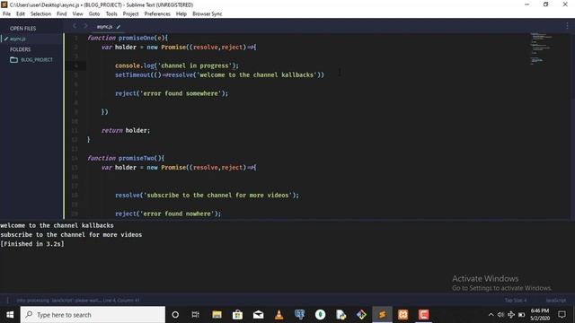Image resolution: width=575 pixels, height=323 pixels.
Task: Open Microsoft Store from the taskbar
Action: (237, 315)
